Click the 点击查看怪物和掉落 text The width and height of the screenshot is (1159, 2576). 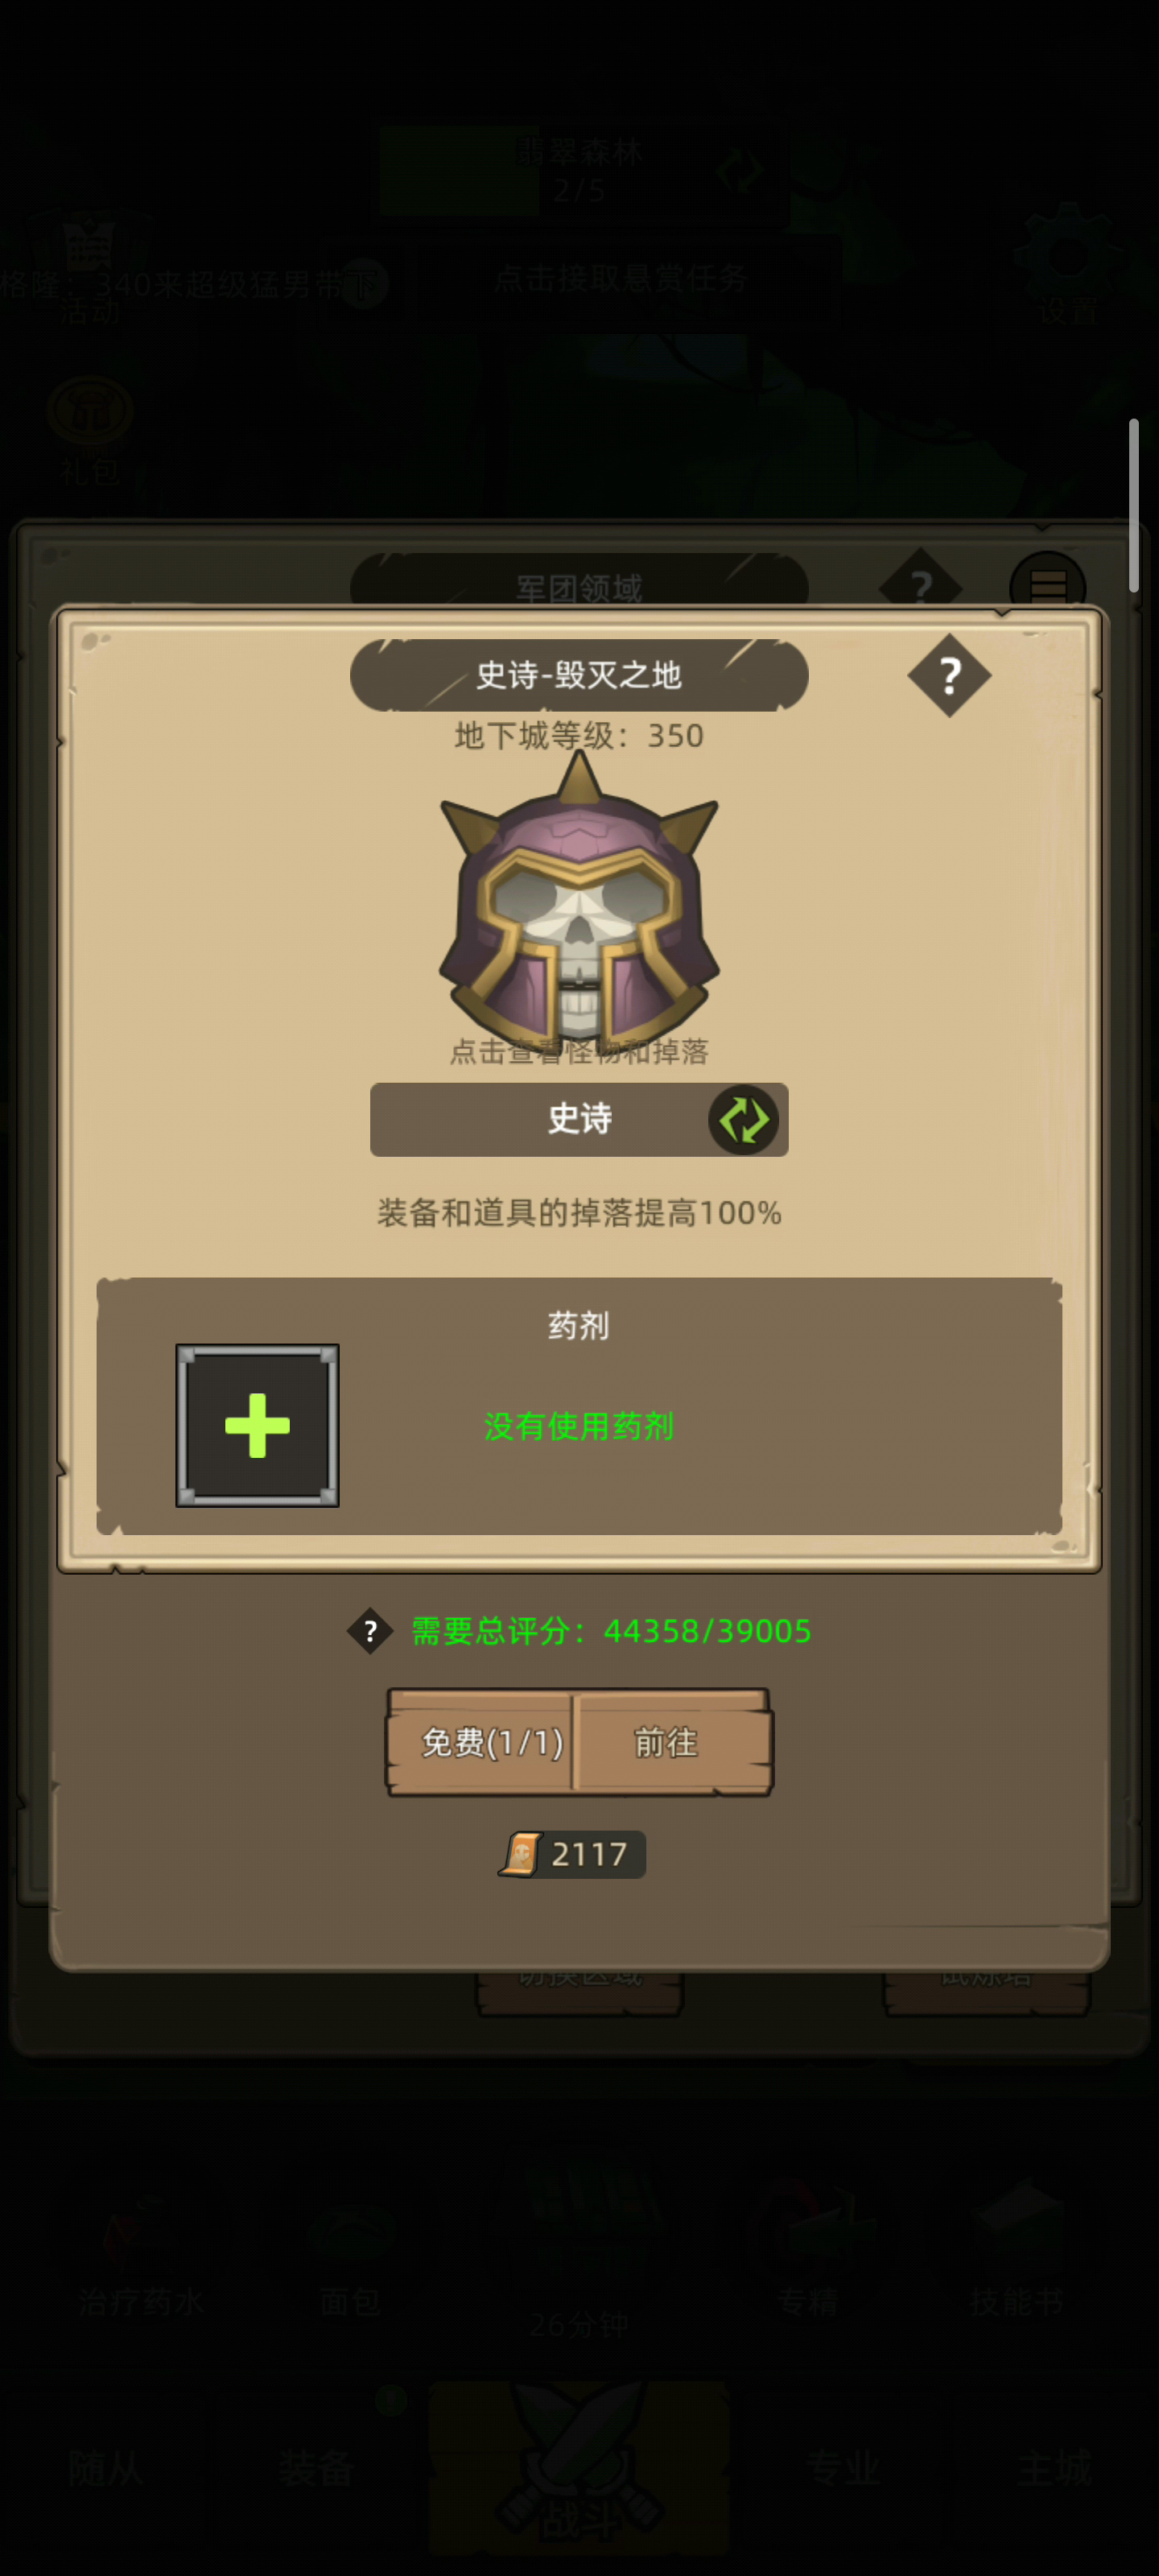[579, 1052]
